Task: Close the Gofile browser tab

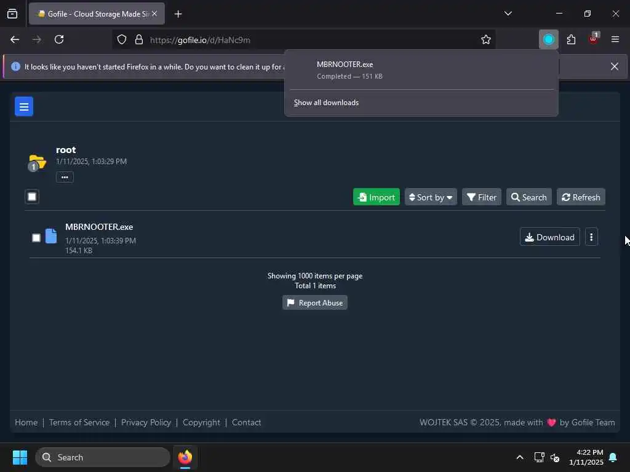Action: click(154, 14)
